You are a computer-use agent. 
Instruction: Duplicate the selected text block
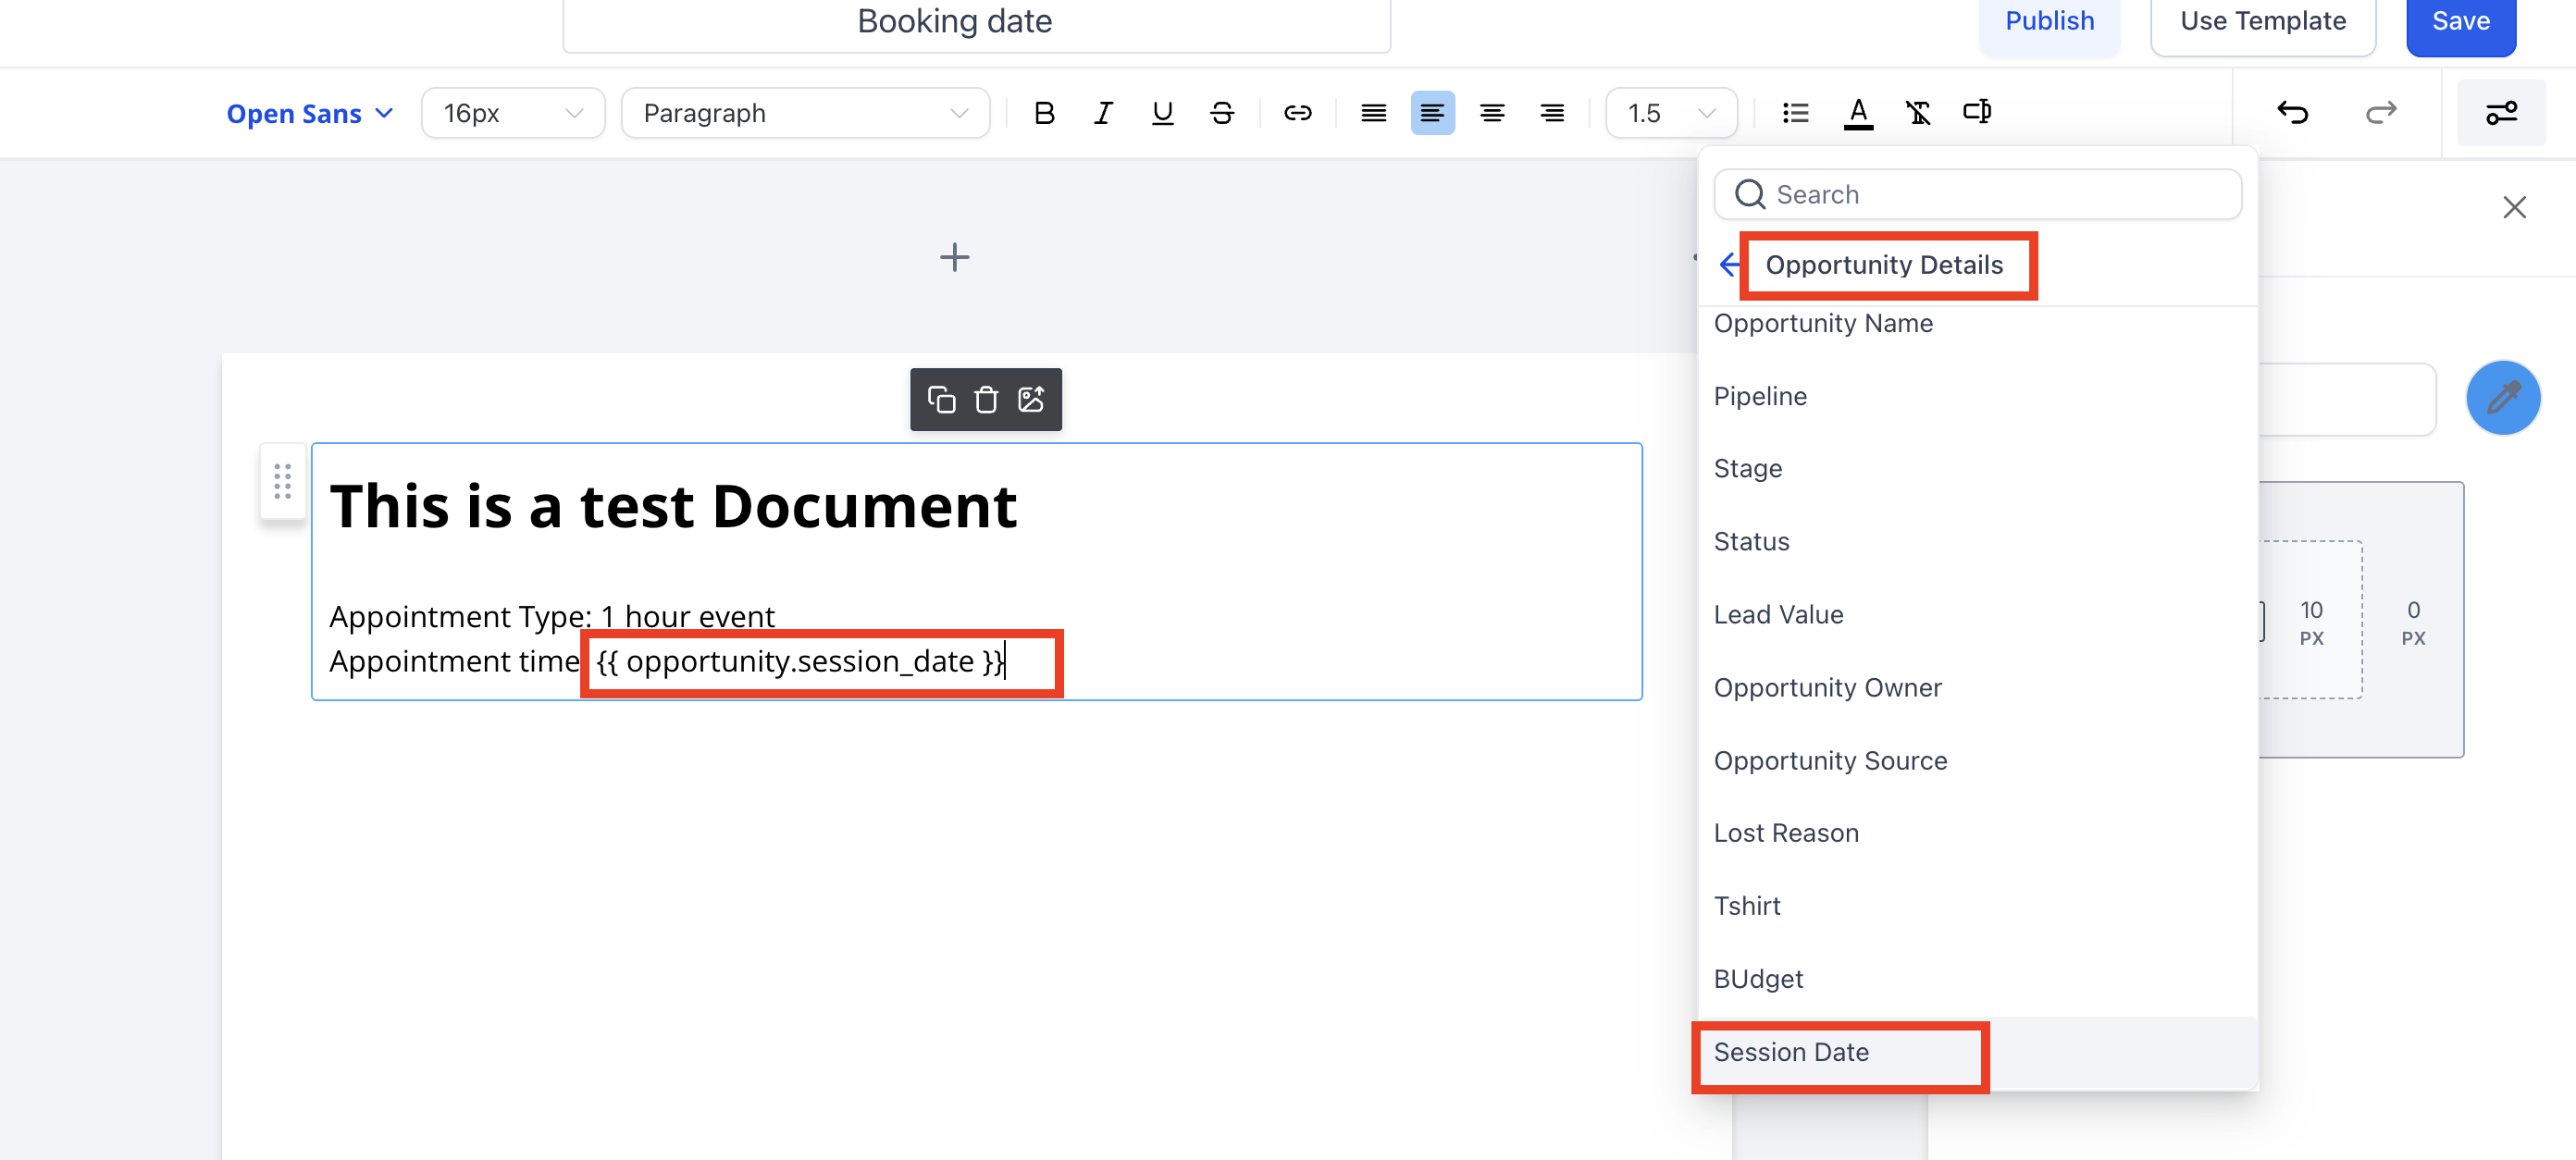[x=941, y=400]
